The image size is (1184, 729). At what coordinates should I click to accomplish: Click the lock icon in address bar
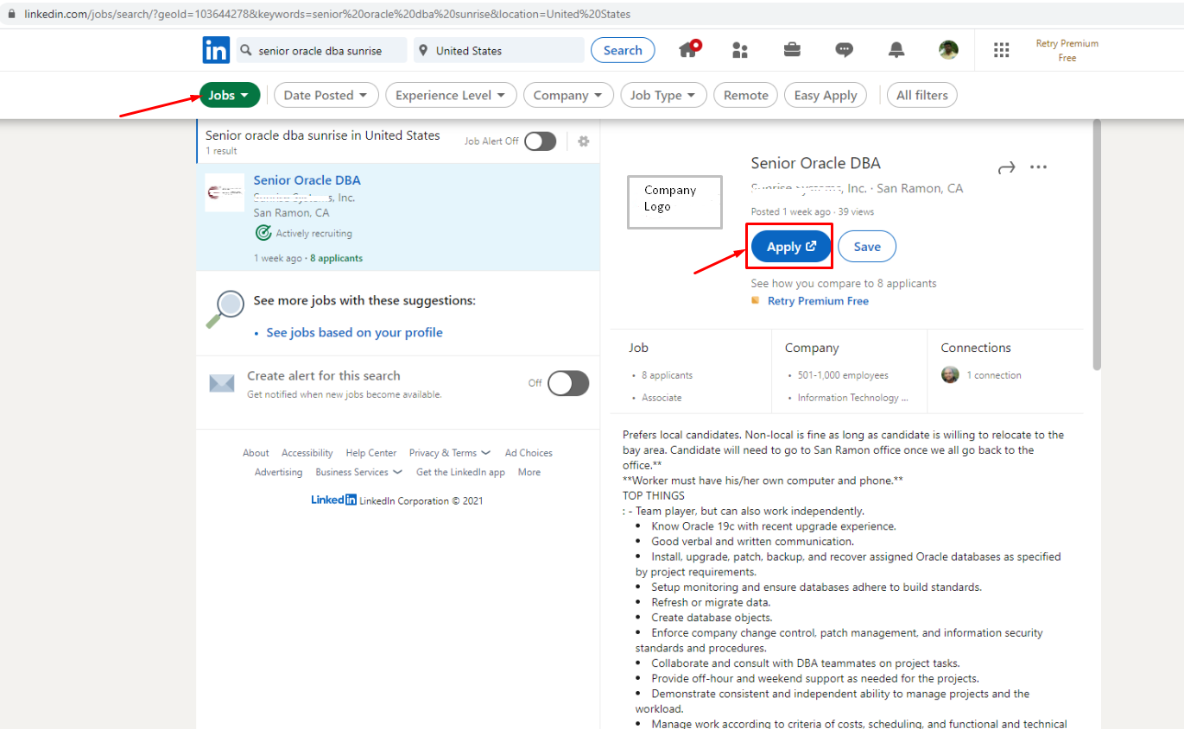point(11,14)
